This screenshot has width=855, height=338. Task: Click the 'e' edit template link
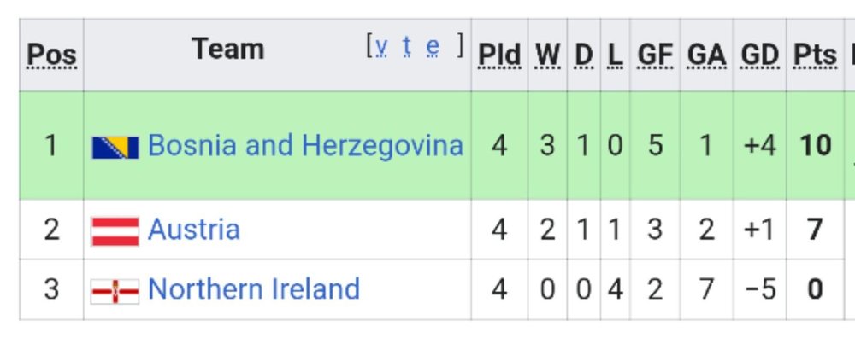[433, 47]
